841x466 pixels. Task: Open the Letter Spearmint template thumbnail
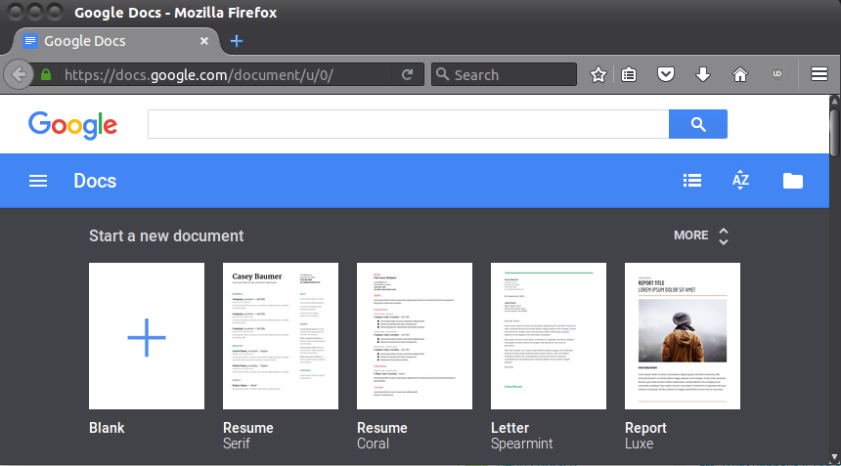click(x=549, y=336)
